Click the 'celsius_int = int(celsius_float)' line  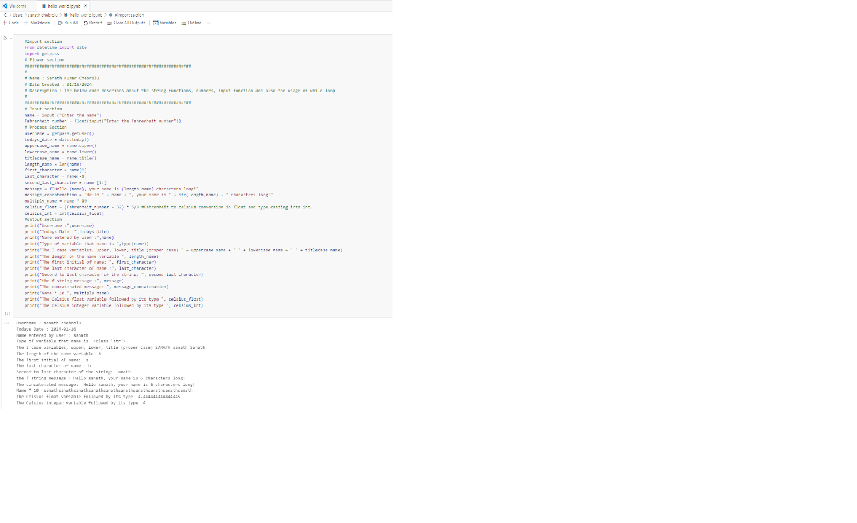[64, 213]
